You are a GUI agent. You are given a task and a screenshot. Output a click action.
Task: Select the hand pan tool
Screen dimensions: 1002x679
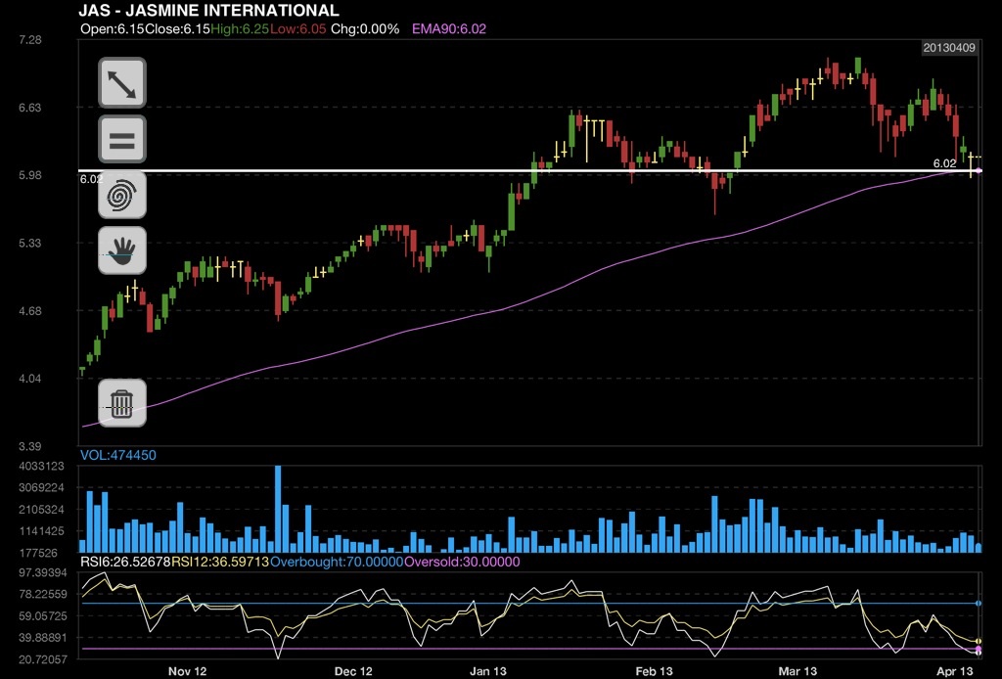coord(122,250)
